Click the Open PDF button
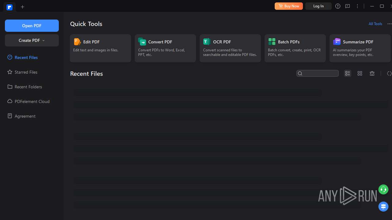This screenshot has width=392, height=220. [32, 26]
